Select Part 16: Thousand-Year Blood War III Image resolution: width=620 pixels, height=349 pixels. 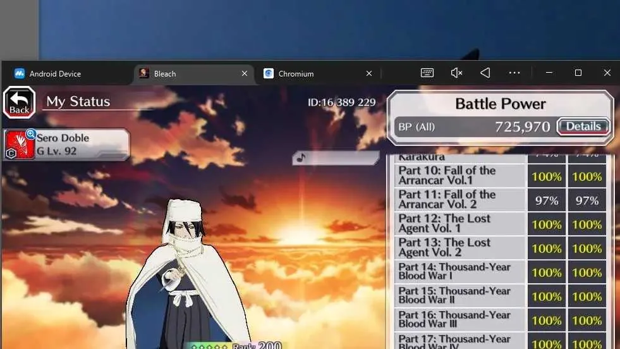460,319
